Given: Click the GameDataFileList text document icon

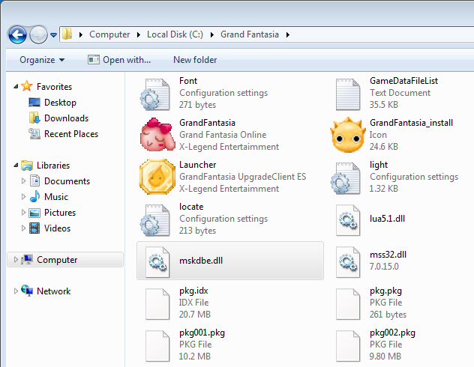Looking at the screenshot, I should (x=346, y=93).
